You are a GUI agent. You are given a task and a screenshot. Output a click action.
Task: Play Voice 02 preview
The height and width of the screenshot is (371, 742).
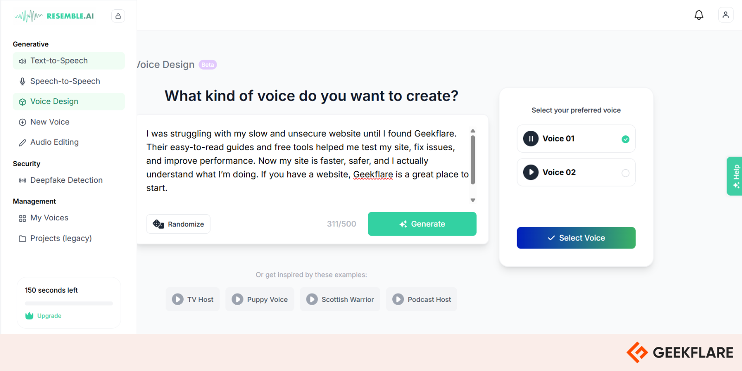point(531,173)
